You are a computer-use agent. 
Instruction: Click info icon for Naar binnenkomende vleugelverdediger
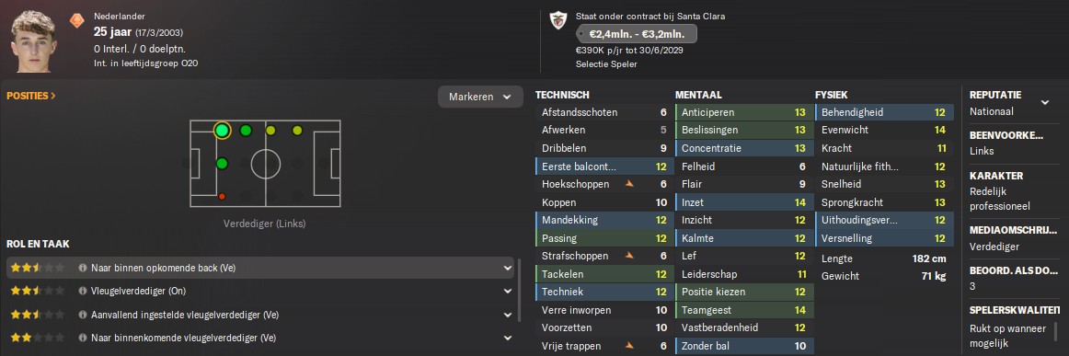(83, 338)
